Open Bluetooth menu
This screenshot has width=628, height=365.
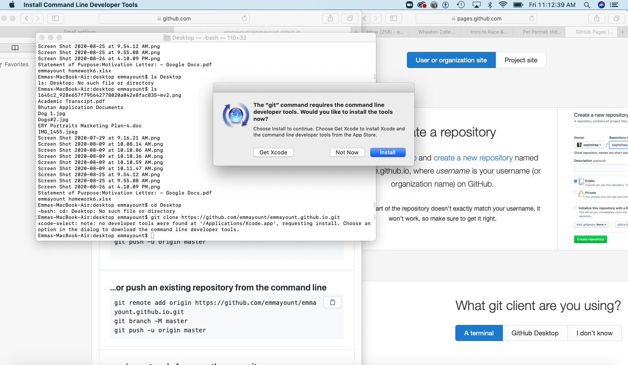490,5
